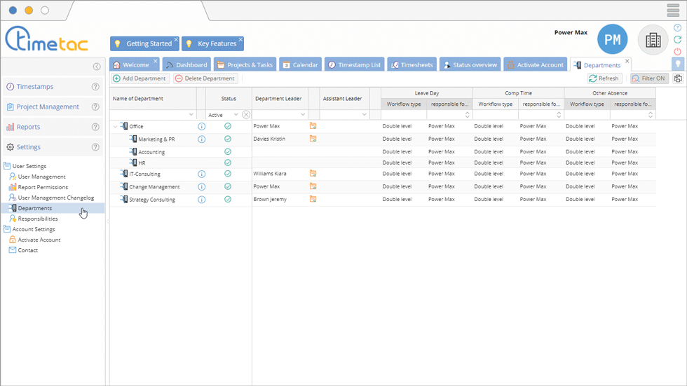Open the Contact item in sidebar
The width and height of the screenshot is (687, 386).
(x=27, y=250)
